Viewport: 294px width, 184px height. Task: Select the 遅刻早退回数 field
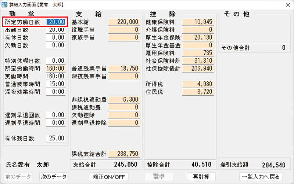(x=56, y=115)
